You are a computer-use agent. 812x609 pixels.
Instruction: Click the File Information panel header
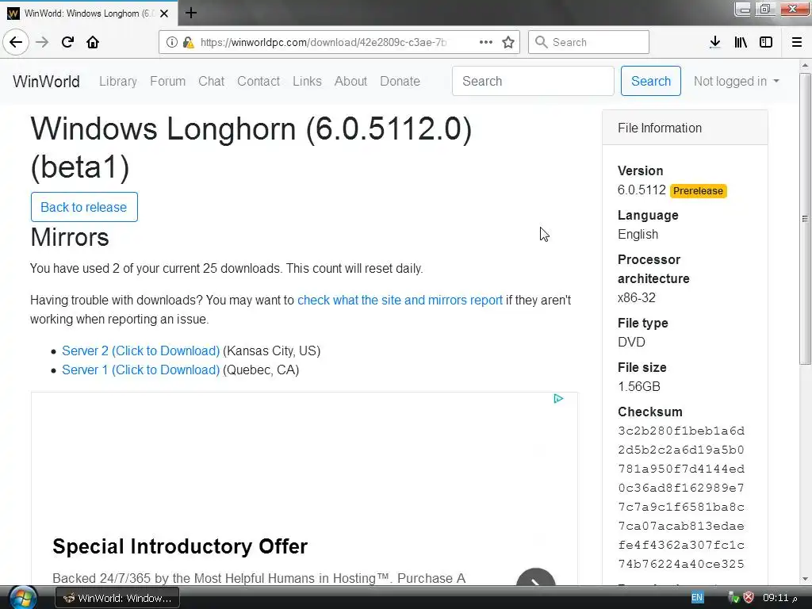[x=684, y=128]
